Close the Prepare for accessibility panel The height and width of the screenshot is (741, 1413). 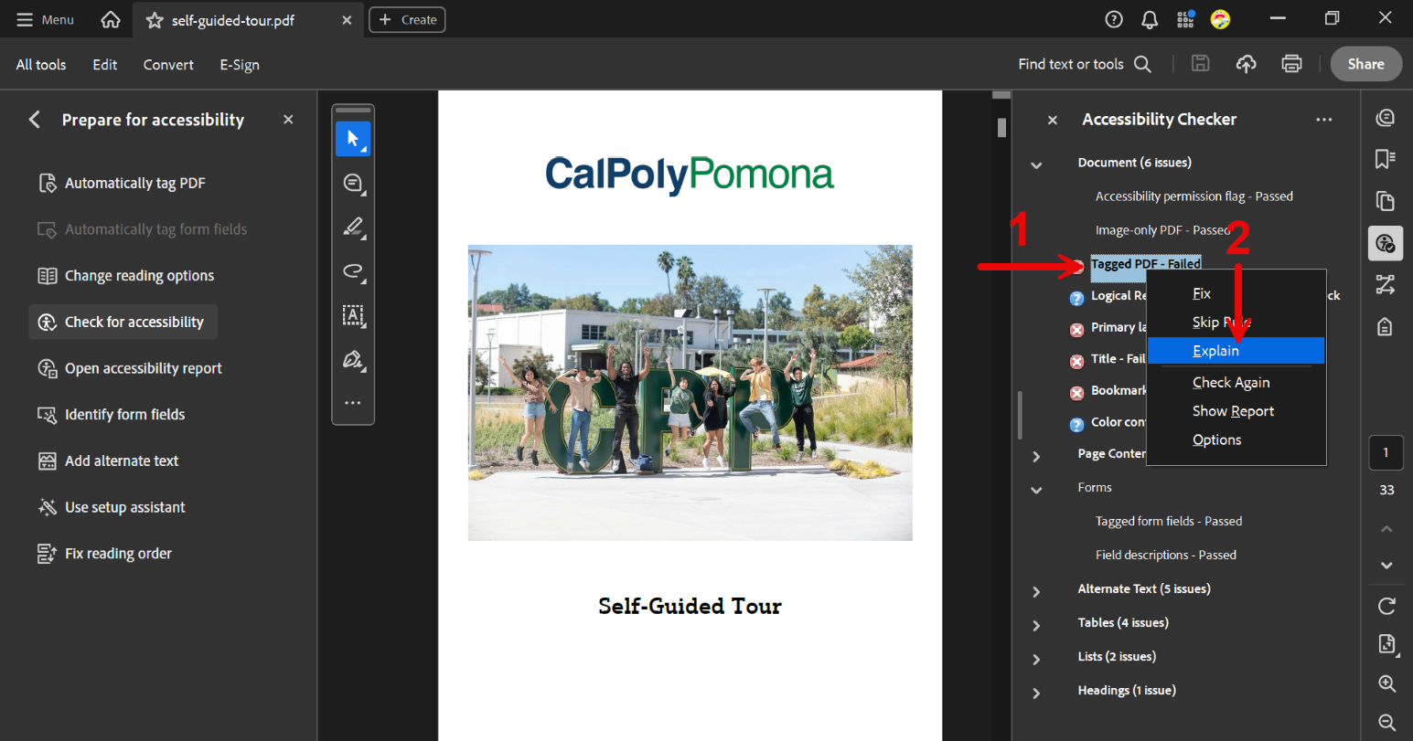point(288,120)
